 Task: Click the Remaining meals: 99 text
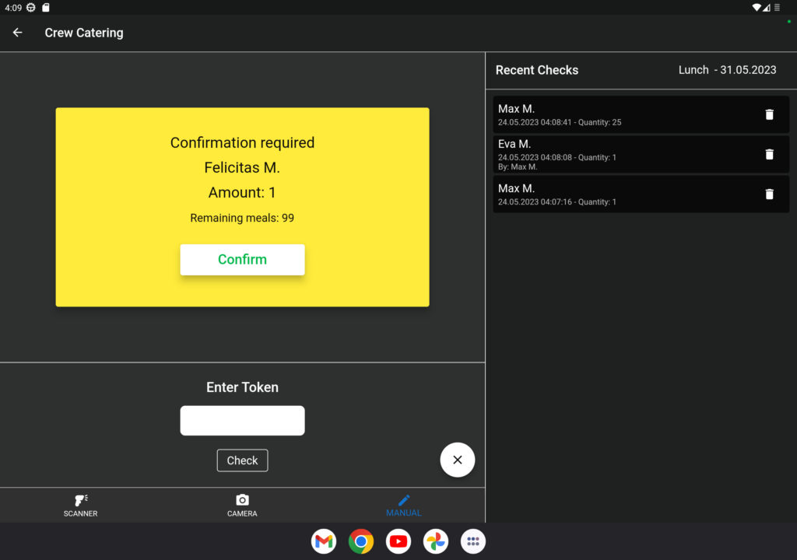pos(242,218)
